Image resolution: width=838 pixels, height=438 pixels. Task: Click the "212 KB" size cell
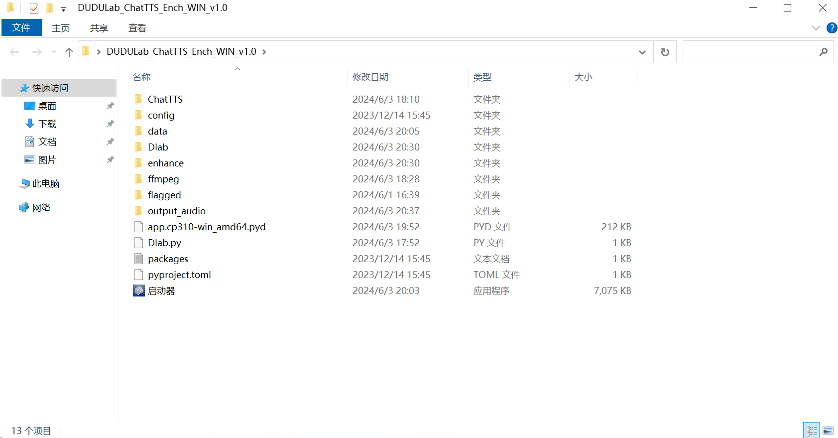(616, 227)
